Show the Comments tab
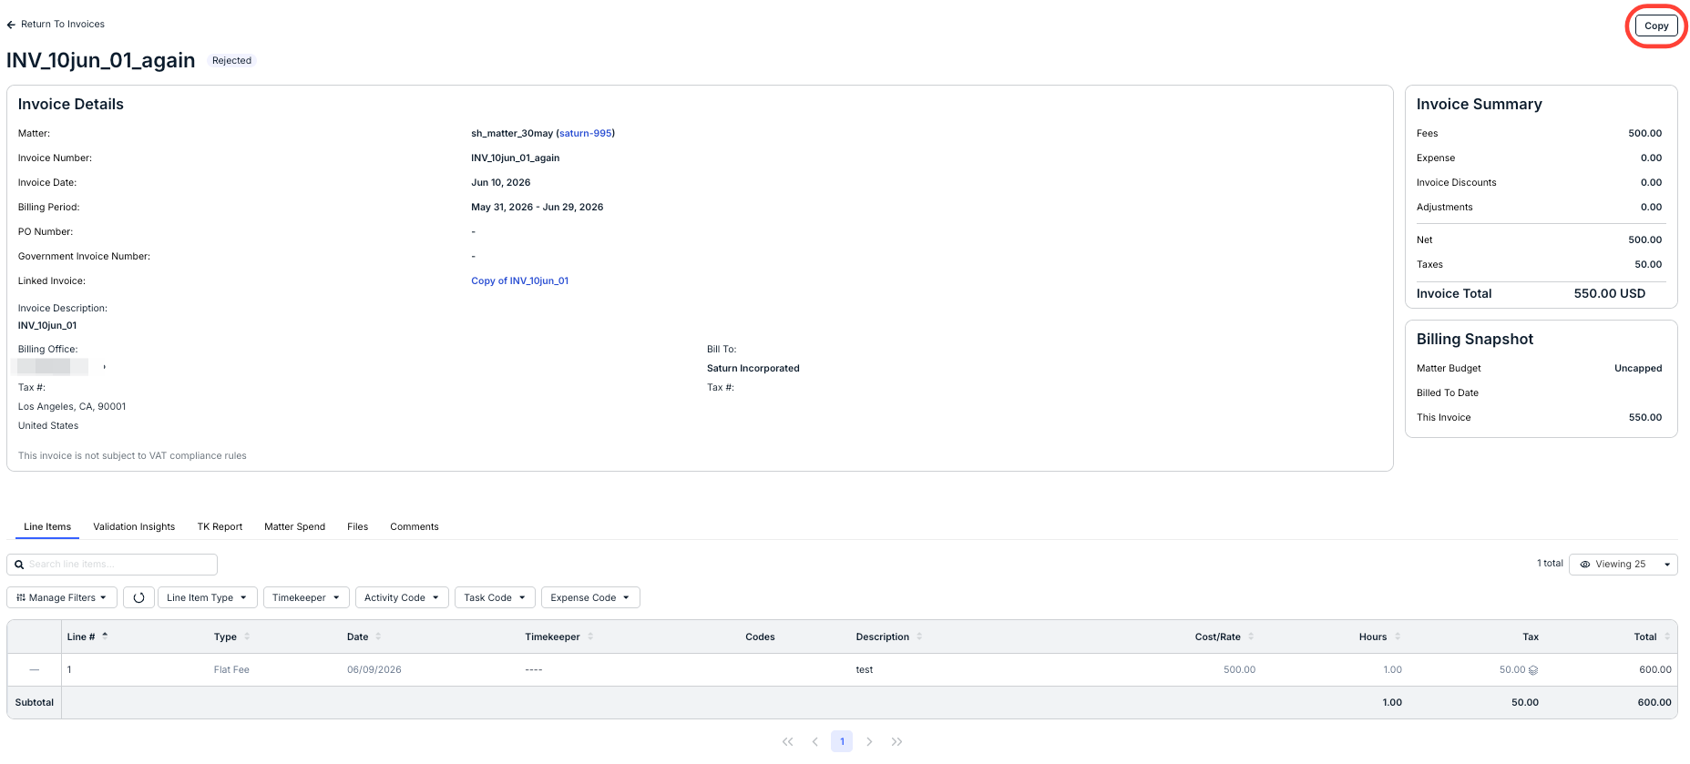This screenshot has height=764, width=1690. pos(415,526)
